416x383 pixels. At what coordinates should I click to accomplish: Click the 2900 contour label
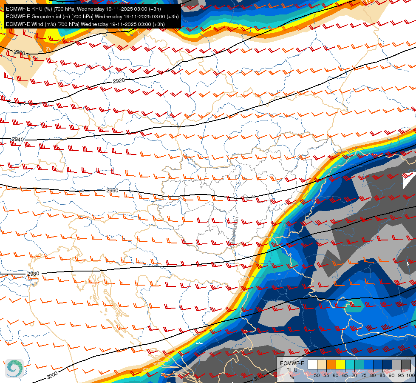pyautogui.click(x=19, y=52)
